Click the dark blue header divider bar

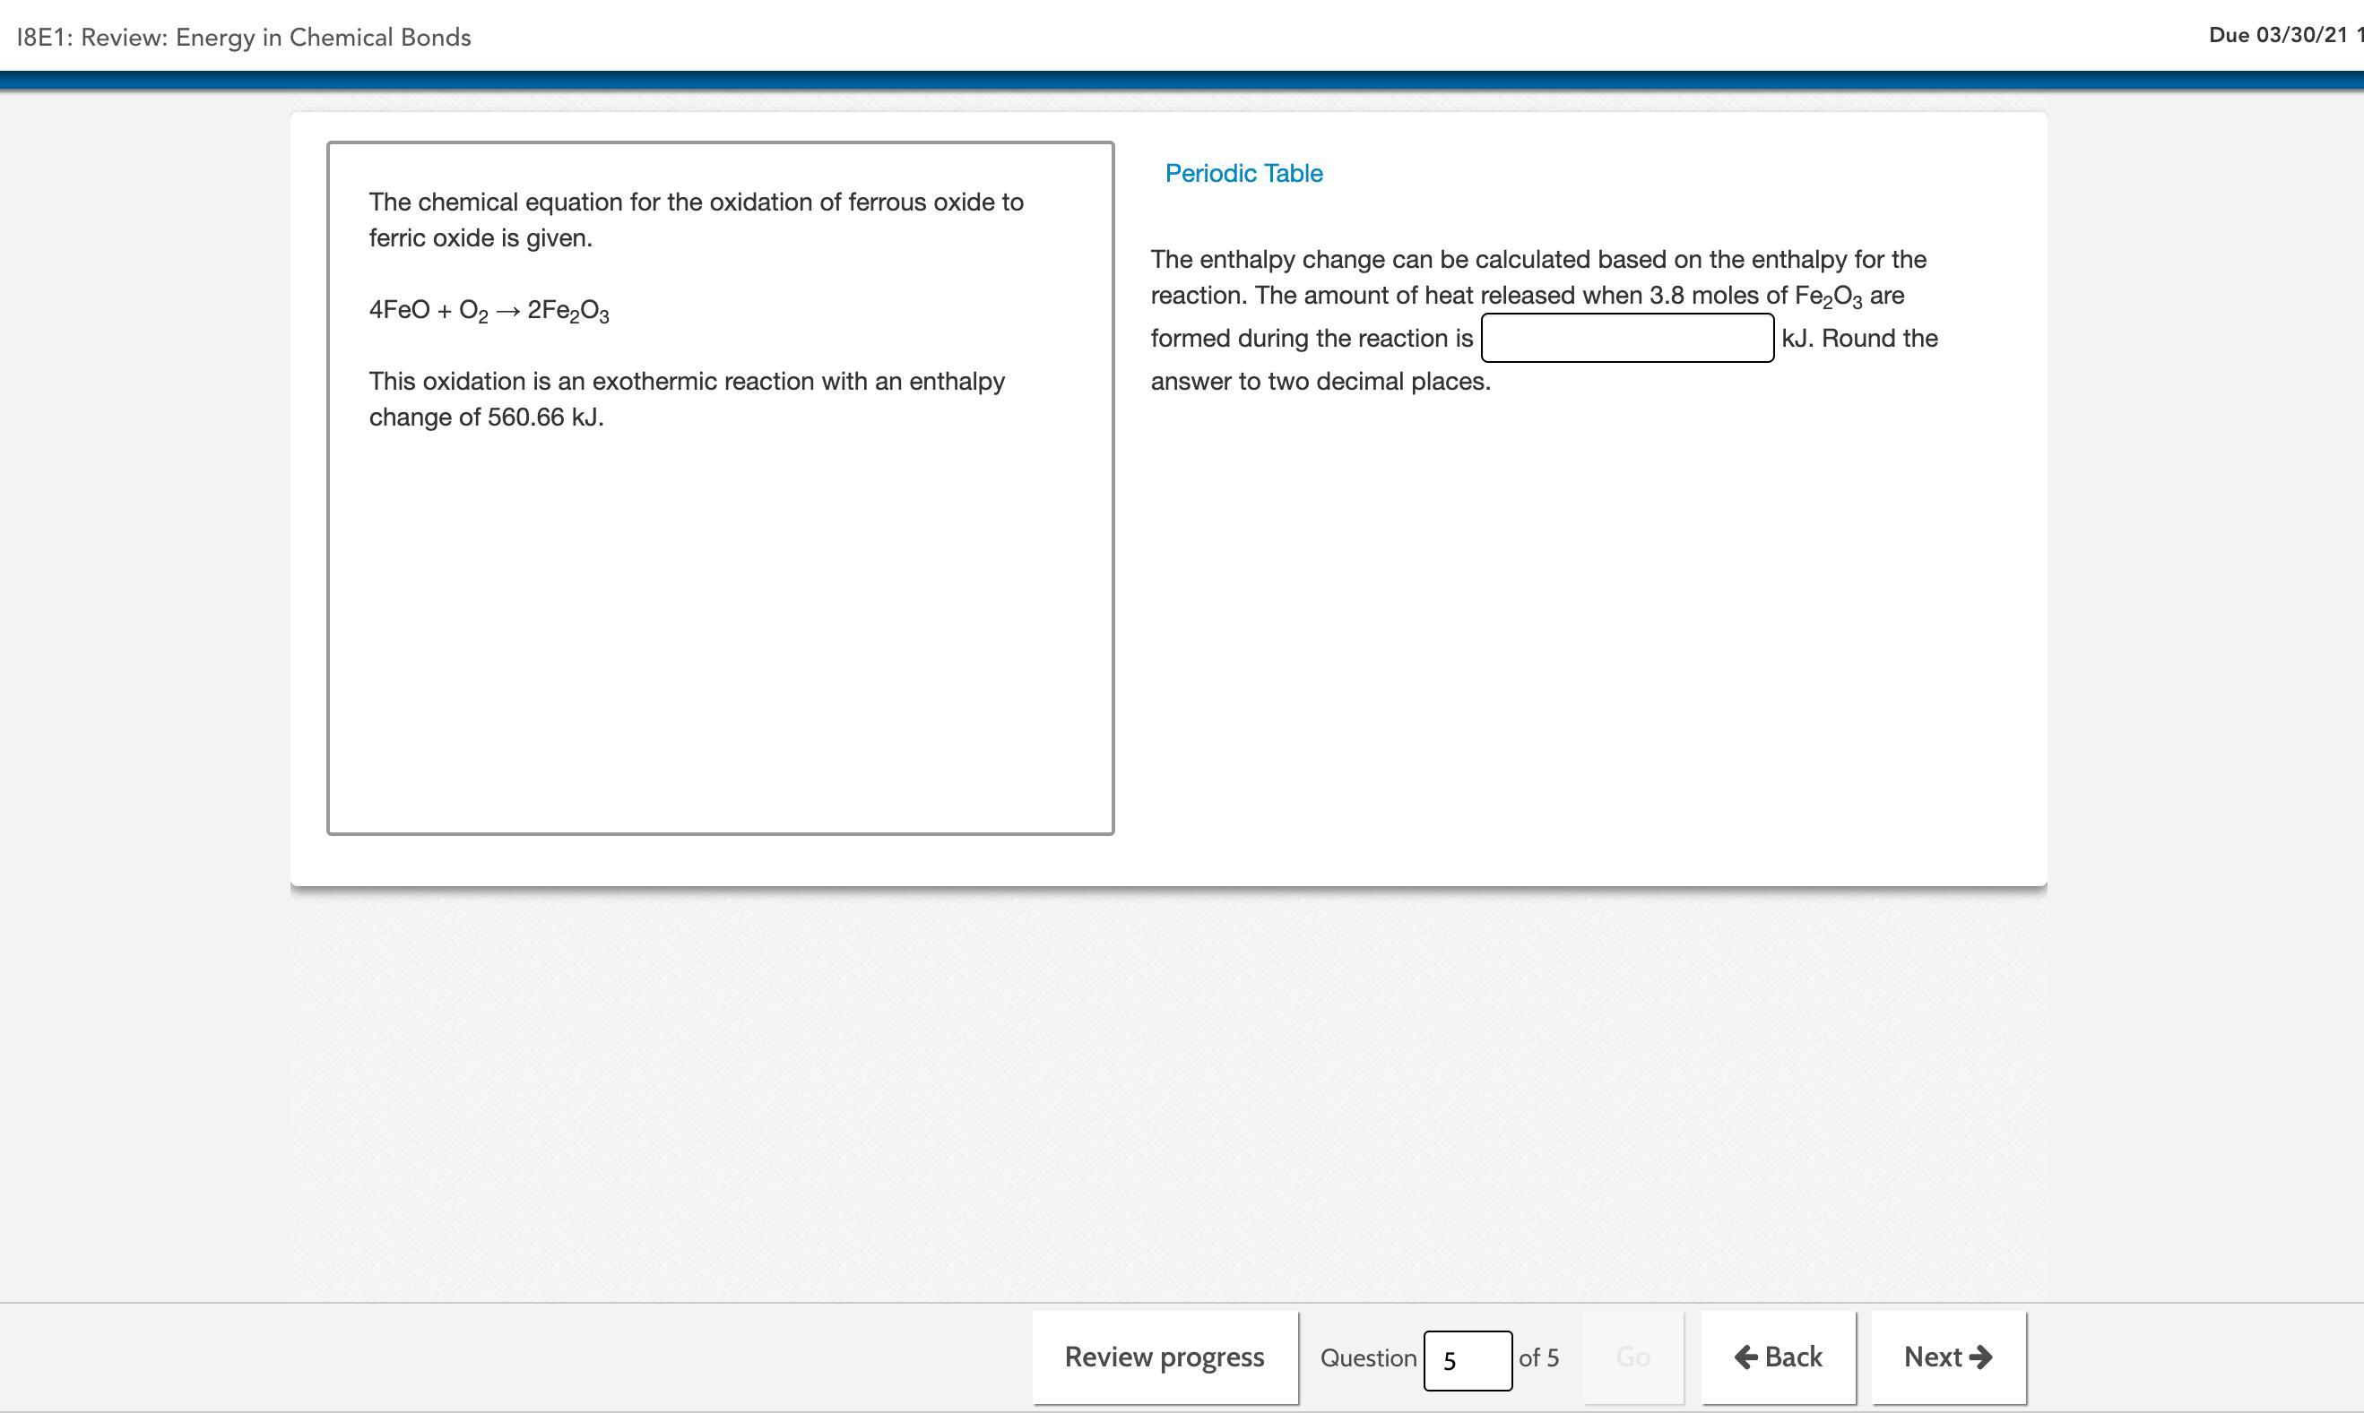(x=1181, y=81)
